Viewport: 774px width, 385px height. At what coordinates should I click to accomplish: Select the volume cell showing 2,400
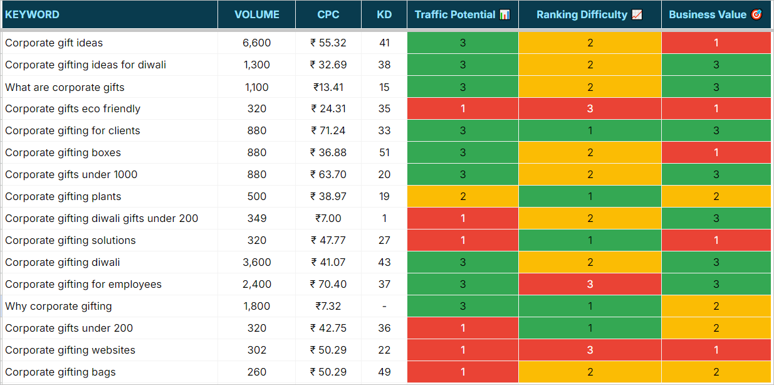257,284
